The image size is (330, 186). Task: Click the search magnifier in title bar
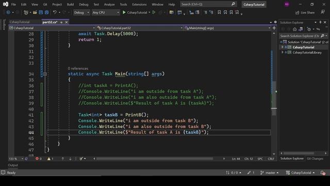pos(233,4)
